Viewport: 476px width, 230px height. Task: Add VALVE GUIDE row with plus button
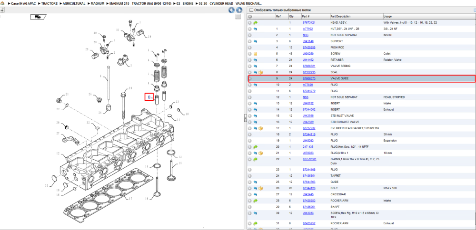pyautogui.click(x=250, y=78)
